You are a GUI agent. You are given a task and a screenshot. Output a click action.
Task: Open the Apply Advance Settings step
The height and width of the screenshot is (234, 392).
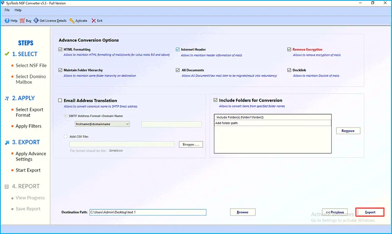(31, 156)
